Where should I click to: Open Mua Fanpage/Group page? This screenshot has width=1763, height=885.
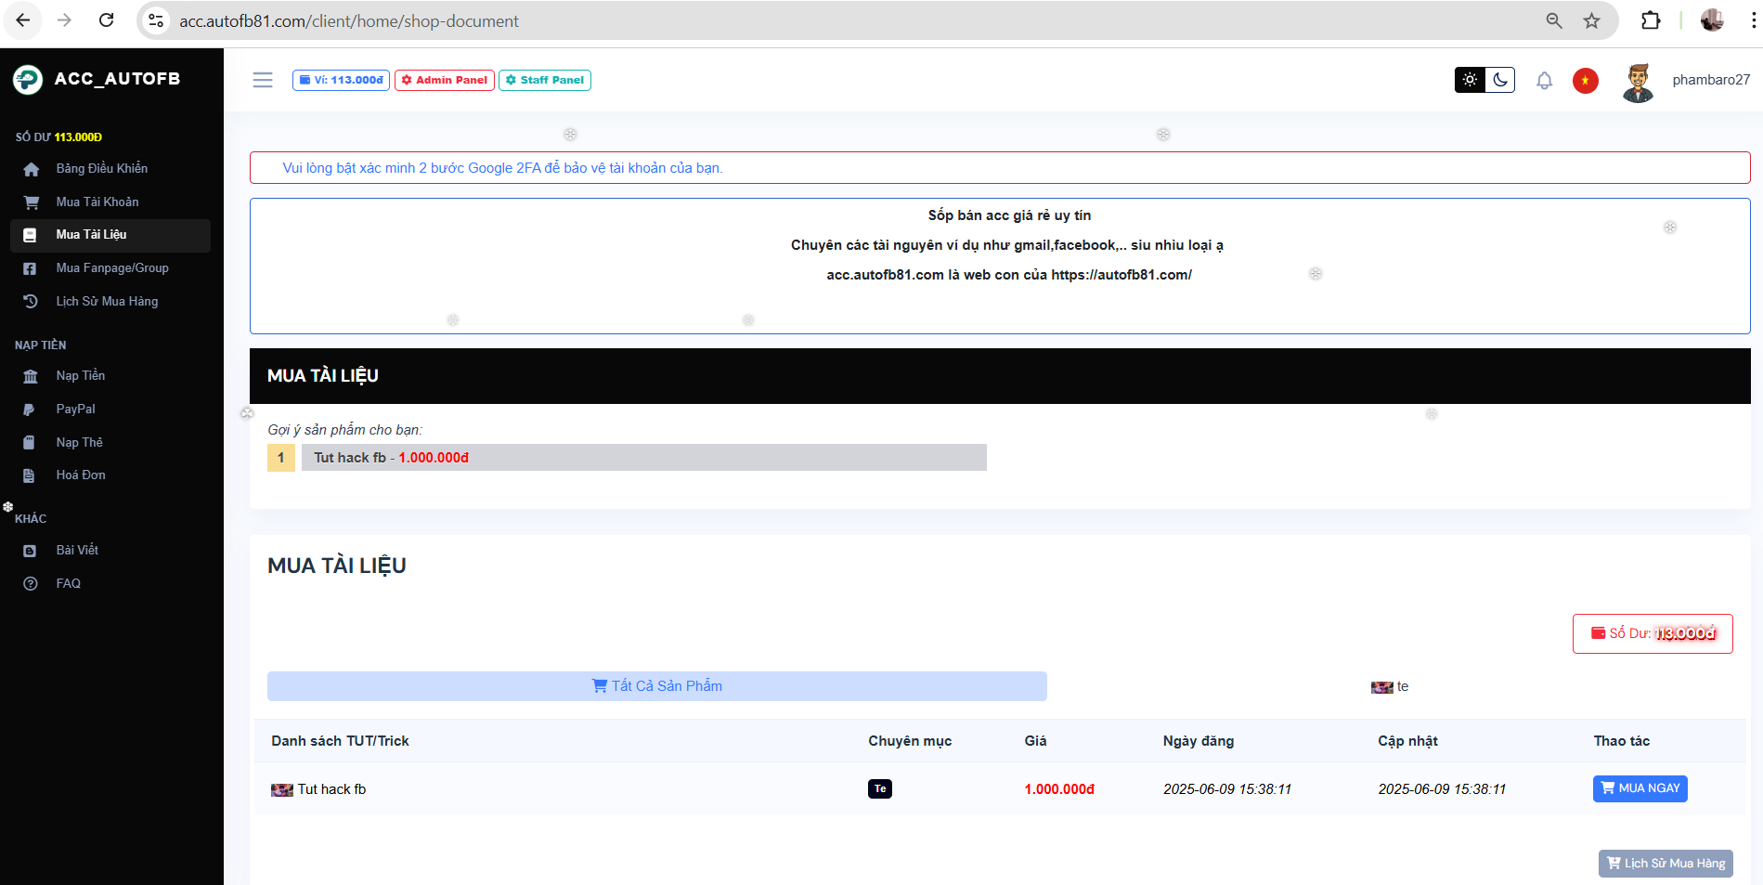[x=110, y=268]
